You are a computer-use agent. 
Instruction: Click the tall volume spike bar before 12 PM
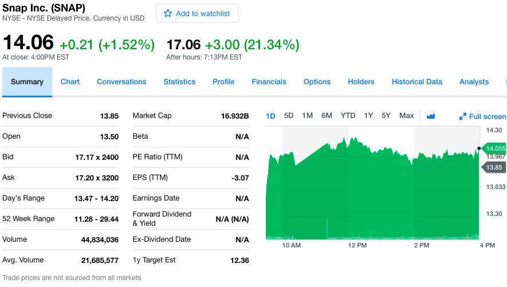[327, 229]
